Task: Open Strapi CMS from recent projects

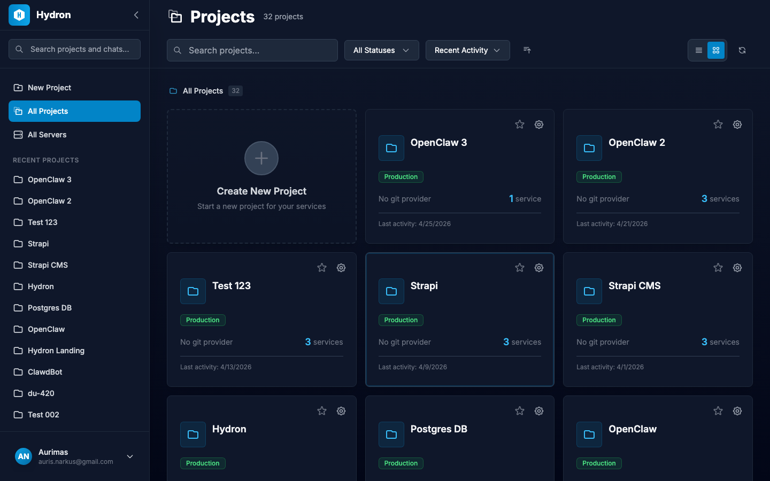Action: pos(74,265)
